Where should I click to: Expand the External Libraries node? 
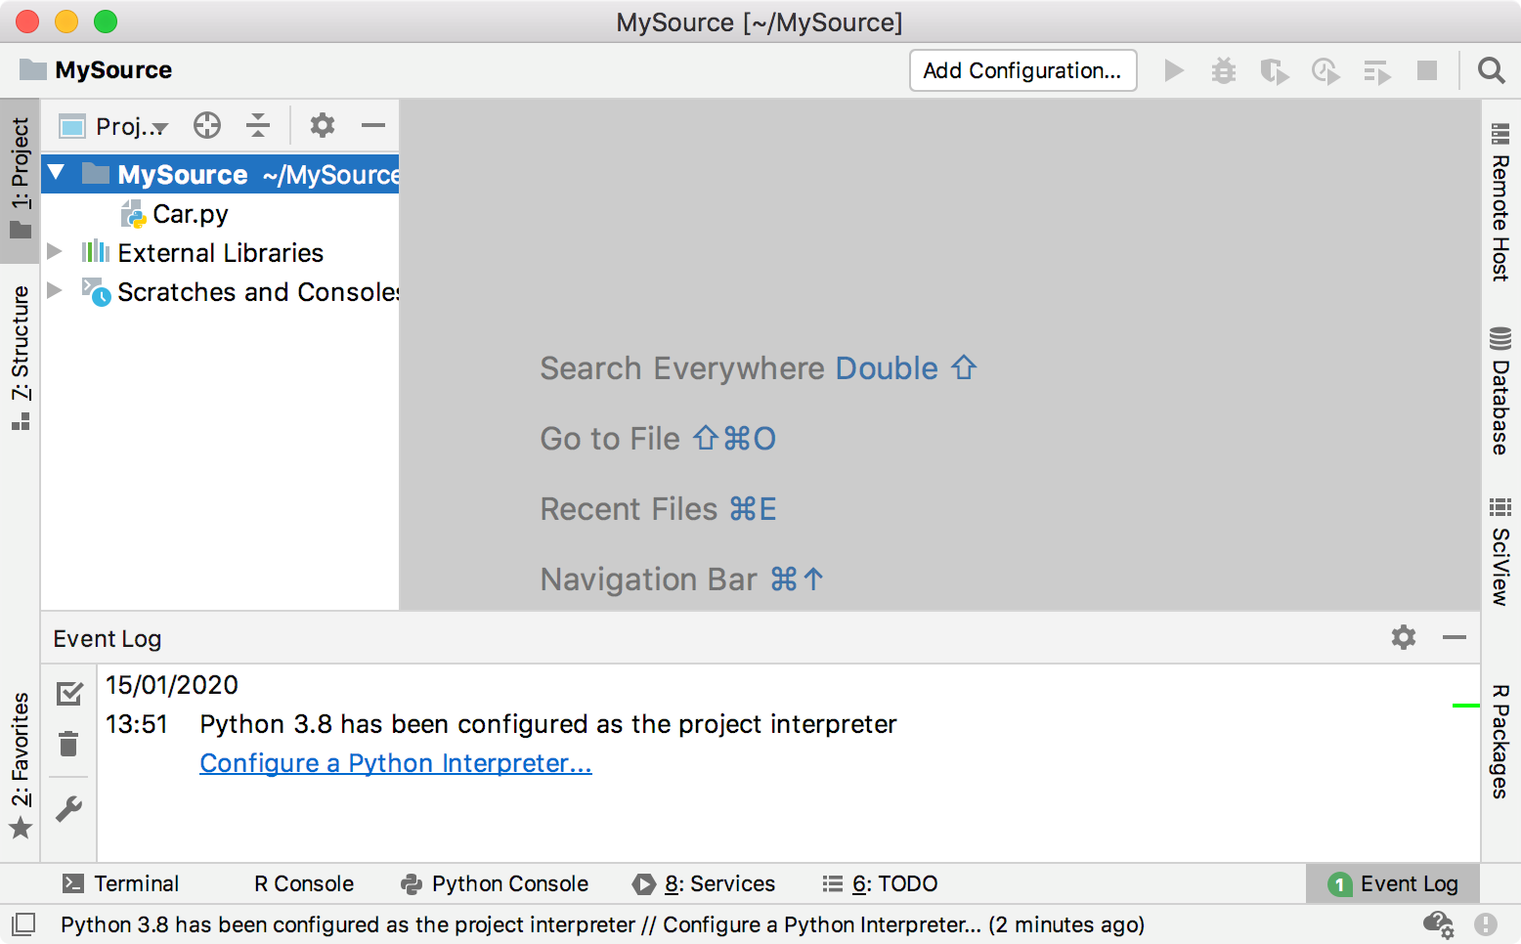pyautogui.click(x=55, y=251)
